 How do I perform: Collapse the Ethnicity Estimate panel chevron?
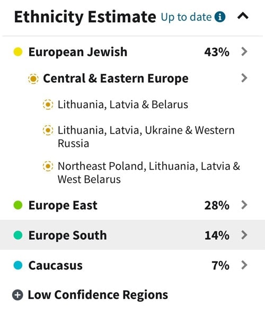pos(243,16)
